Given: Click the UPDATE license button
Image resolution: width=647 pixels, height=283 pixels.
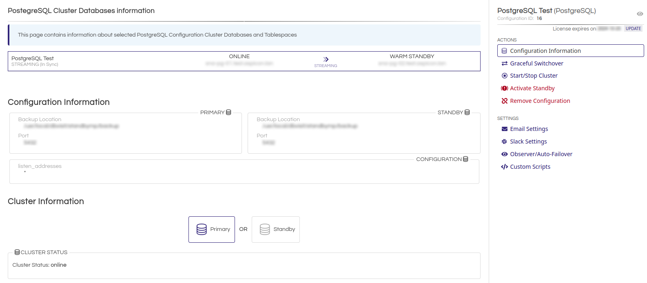Looking at the screenshot, I should (x=633, y=29).
